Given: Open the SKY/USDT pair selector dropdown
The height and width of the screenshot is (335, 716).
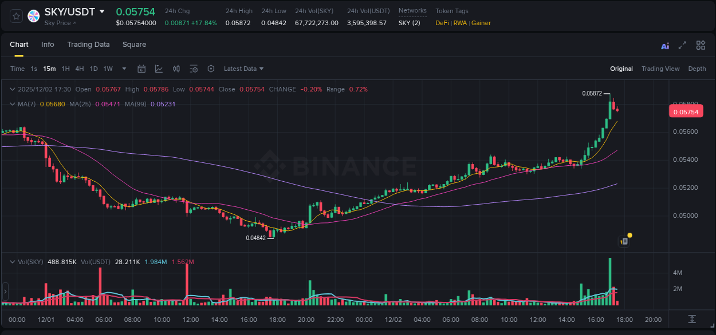Looking at the screenshot, I should tap(102, 11).
